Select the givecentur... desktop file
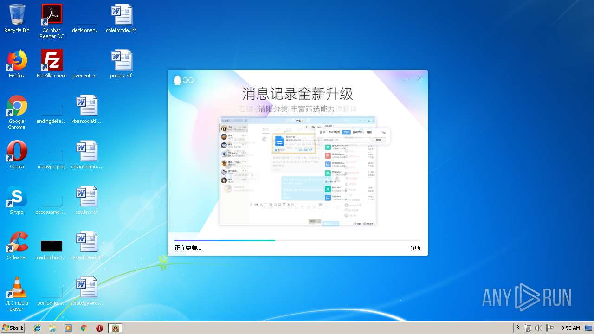This screenshot has height=334, width=594. pos(86,67)
